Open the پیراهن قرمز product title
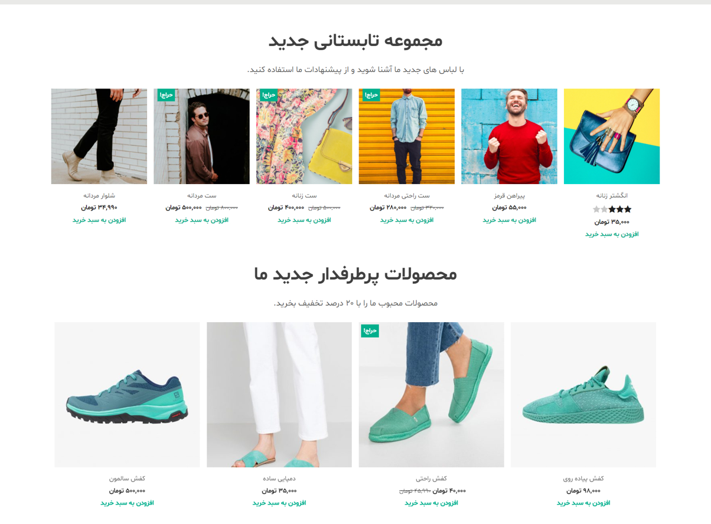 (509, 195)
